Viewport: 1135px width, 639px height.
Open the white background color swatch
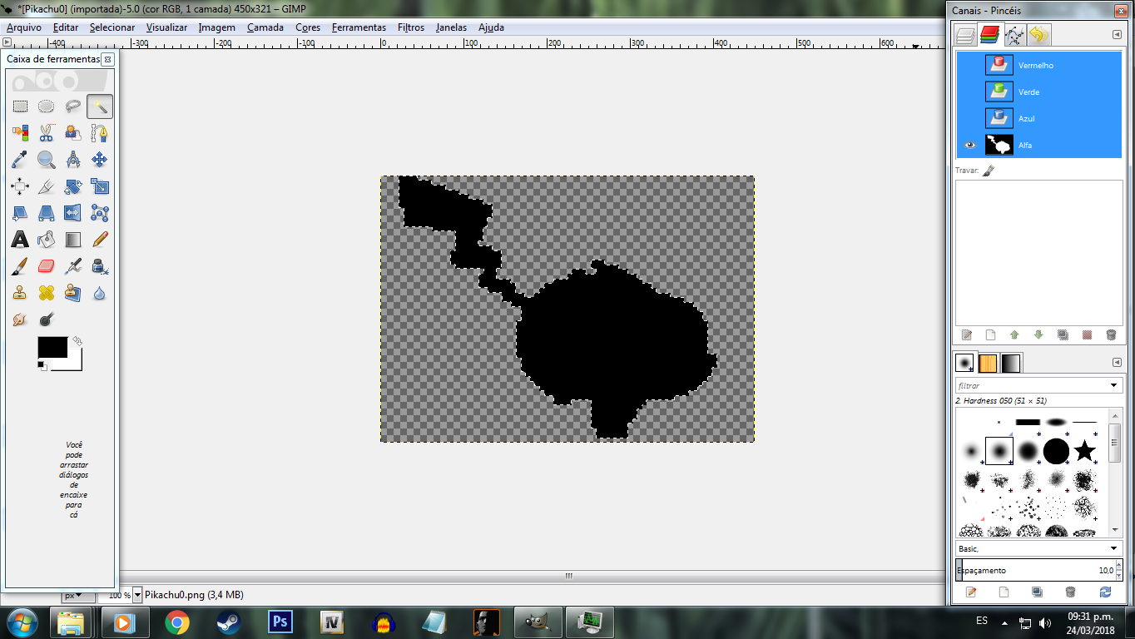tap(74, 364)
